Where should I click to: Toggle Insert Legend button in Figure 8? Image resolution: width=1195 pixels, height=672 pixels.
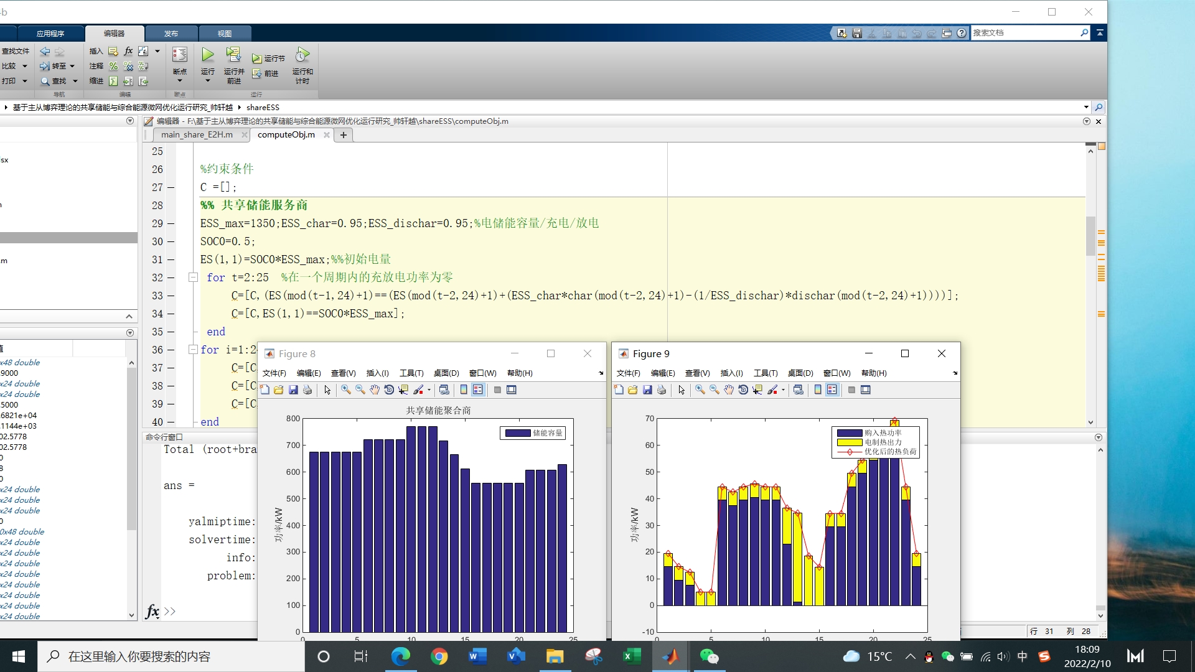pyautogui.click(x=478, y=390)
